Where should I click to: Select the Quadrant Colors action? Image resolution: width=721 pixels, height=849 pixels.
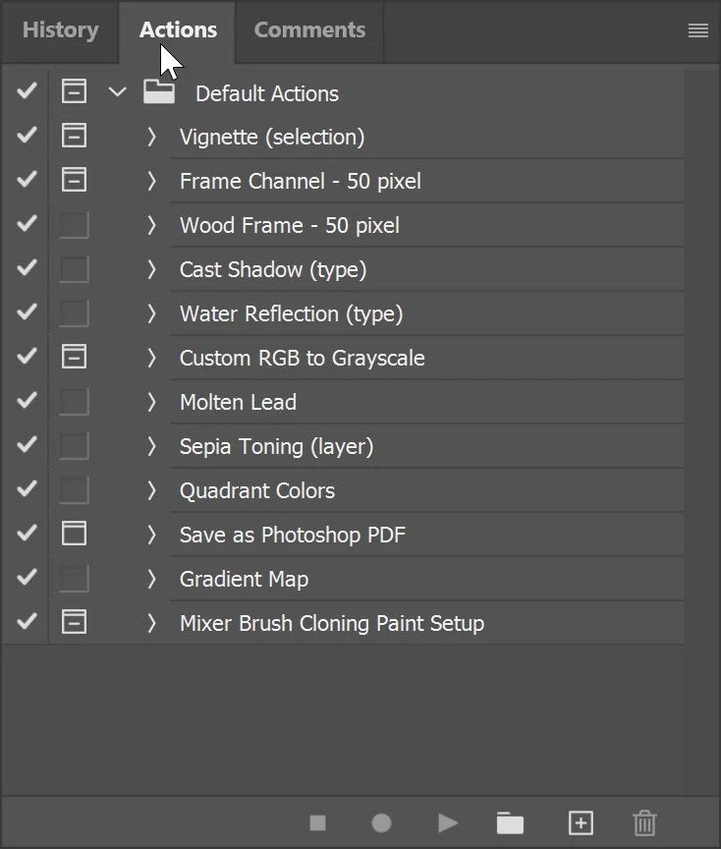[257, 490]
